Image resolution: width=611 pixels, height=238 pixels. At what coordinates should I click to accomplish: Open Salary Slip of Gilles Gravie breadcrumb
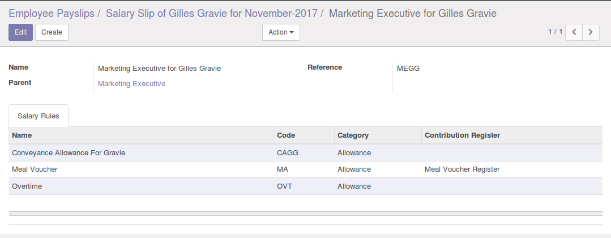pyautogui.click(x=212, y=13)
